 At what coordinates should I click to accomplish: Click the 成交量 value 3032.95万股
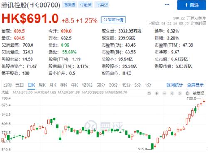(x=130, y=31)
